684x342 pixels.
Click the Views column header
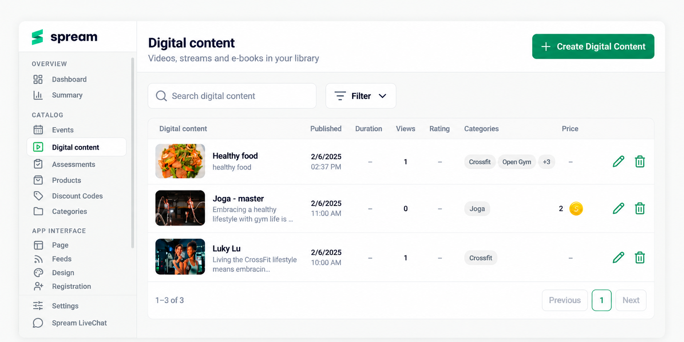tap(406, 129)
